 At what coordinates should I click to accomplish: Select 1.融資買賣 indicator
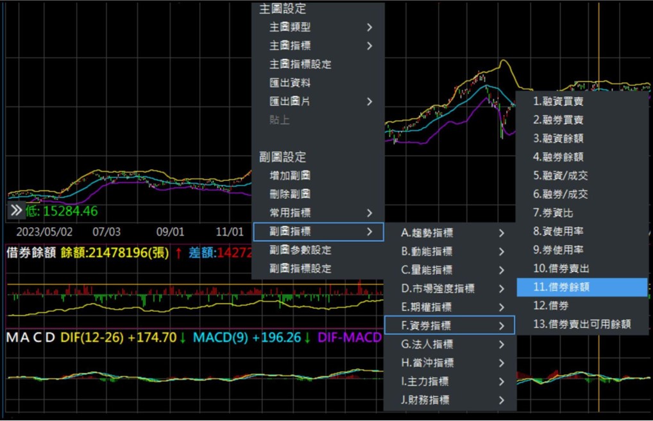(x=558, y=101)
